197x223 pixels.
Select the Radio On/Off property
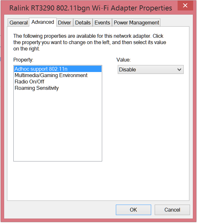(x=58, y=82)
